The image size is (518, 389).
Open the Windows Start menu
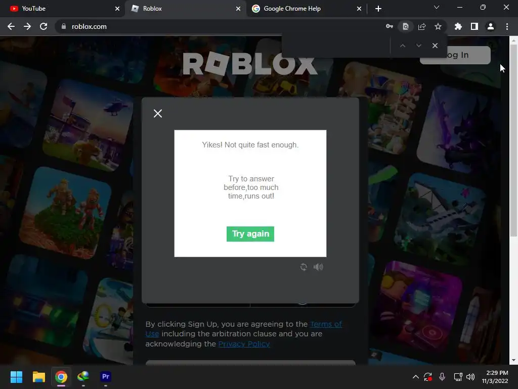tap(16, 377)
